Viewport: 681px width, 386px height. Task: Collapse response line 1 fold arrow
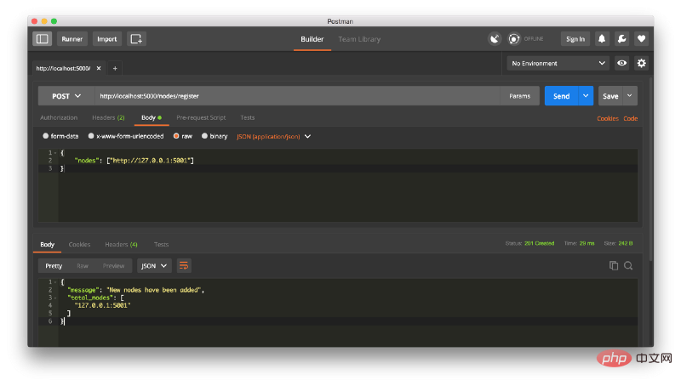[x=55, y=282]
